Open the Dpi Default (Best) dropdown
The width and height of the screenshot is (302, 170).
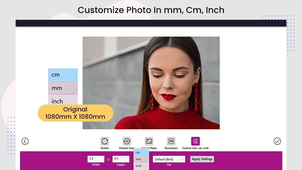[169, 159]
